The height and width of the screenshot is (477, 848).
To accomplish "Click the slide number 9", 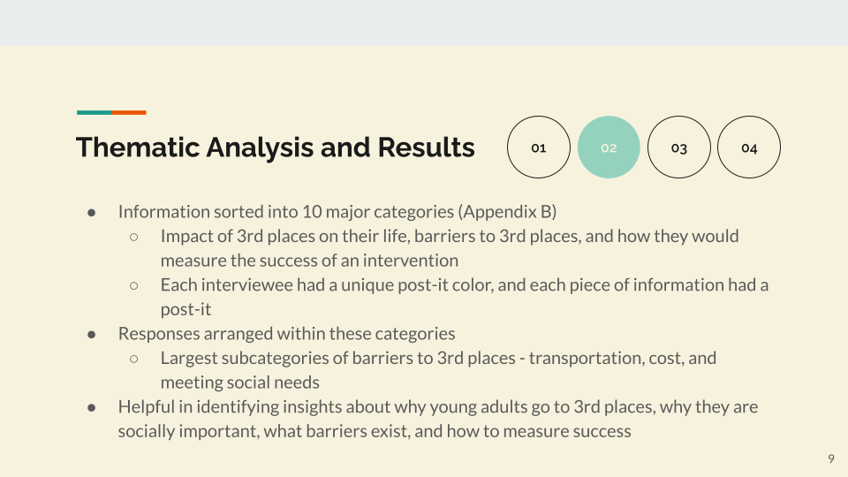I will (x=831, y=458).
